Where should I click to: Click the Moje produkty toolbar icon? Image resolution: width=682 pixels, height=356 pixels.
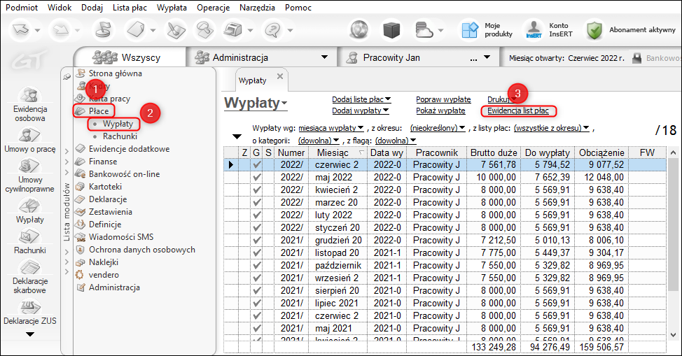tap(469, 29)
